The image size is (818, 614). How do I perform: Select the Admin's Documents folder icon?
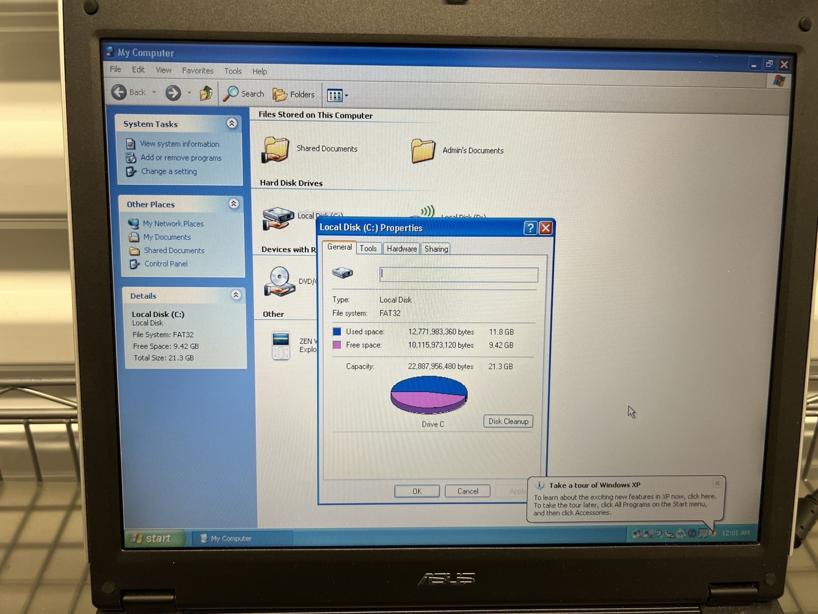423,151
